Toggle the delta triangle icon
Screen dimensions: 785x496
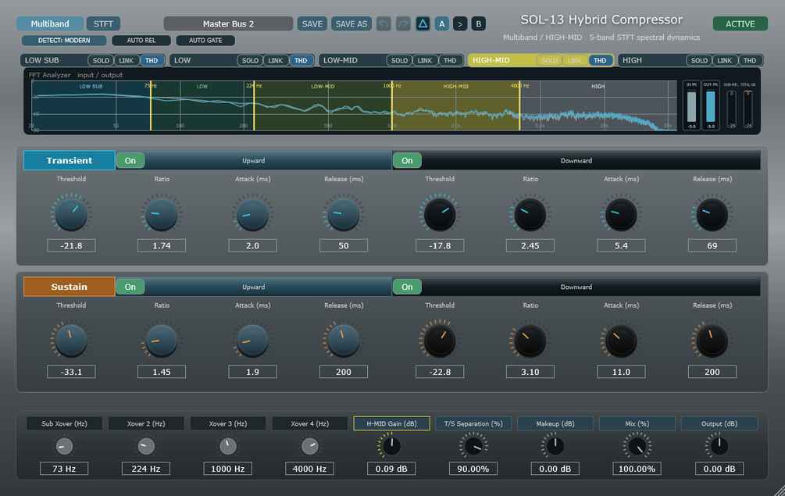(x=423, y=23)
